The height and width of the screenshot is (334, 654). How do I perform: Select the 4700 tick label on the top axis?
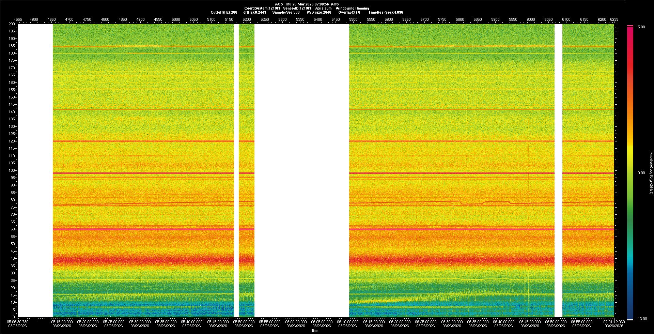click(69, 19)
